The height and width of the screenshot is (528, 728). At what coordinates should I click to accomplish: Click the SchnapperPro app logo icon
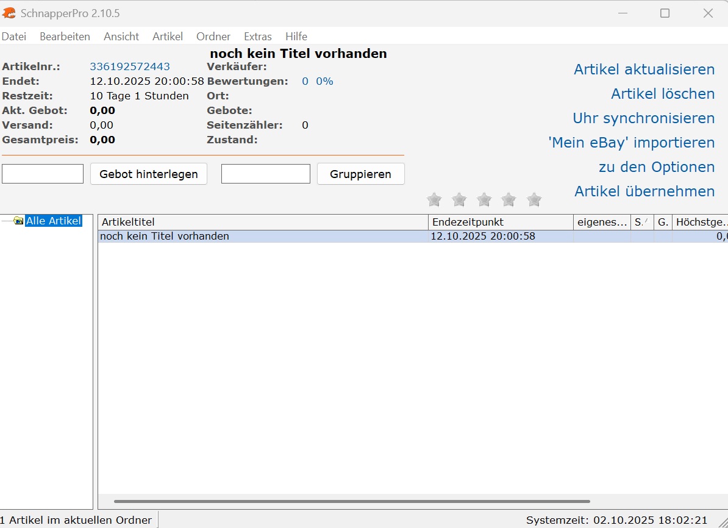point(9,13)
